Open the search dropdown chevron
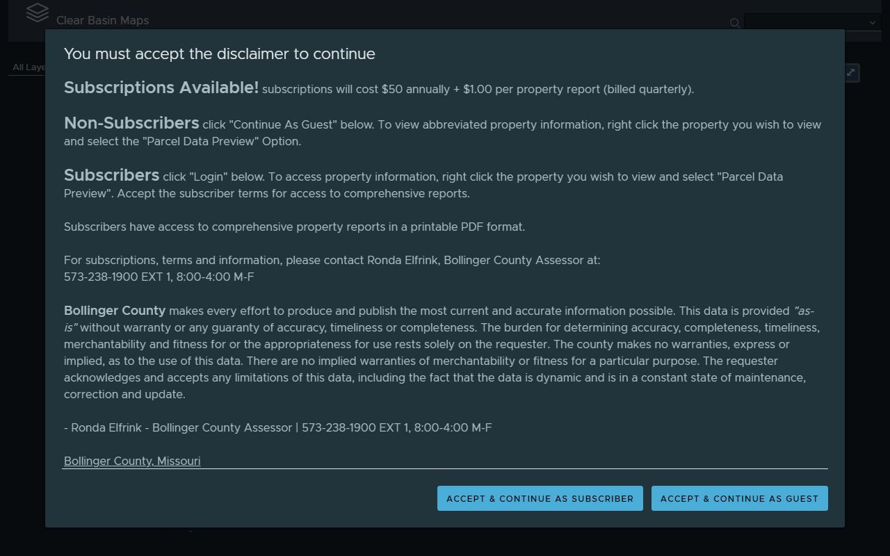Screen dimensions: 890x556 point(873,23)
